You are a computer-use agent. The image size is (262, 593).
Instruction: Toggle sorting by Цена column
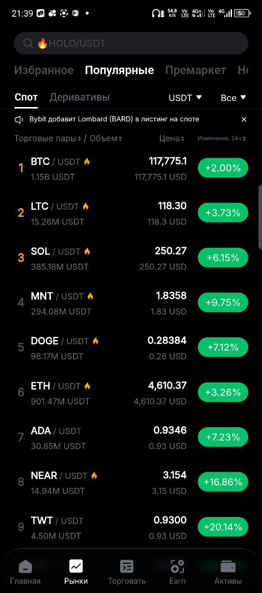click(172, 139)
